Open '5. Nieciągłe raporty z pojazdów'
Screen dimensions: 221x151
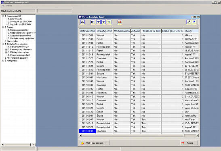(x=21, y=38)
